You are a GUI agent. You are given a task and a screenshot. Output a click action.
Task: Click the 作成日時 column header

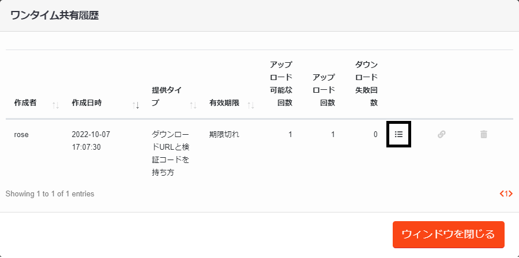[x=86, y=103]
